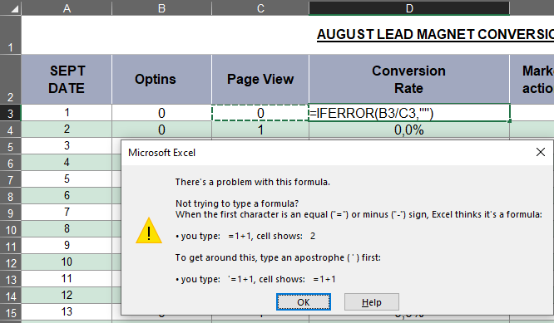This screenshot has width=554, height=323.
Task: Select row 5 header
Action: pyautogui.click(x=11, y=146)
